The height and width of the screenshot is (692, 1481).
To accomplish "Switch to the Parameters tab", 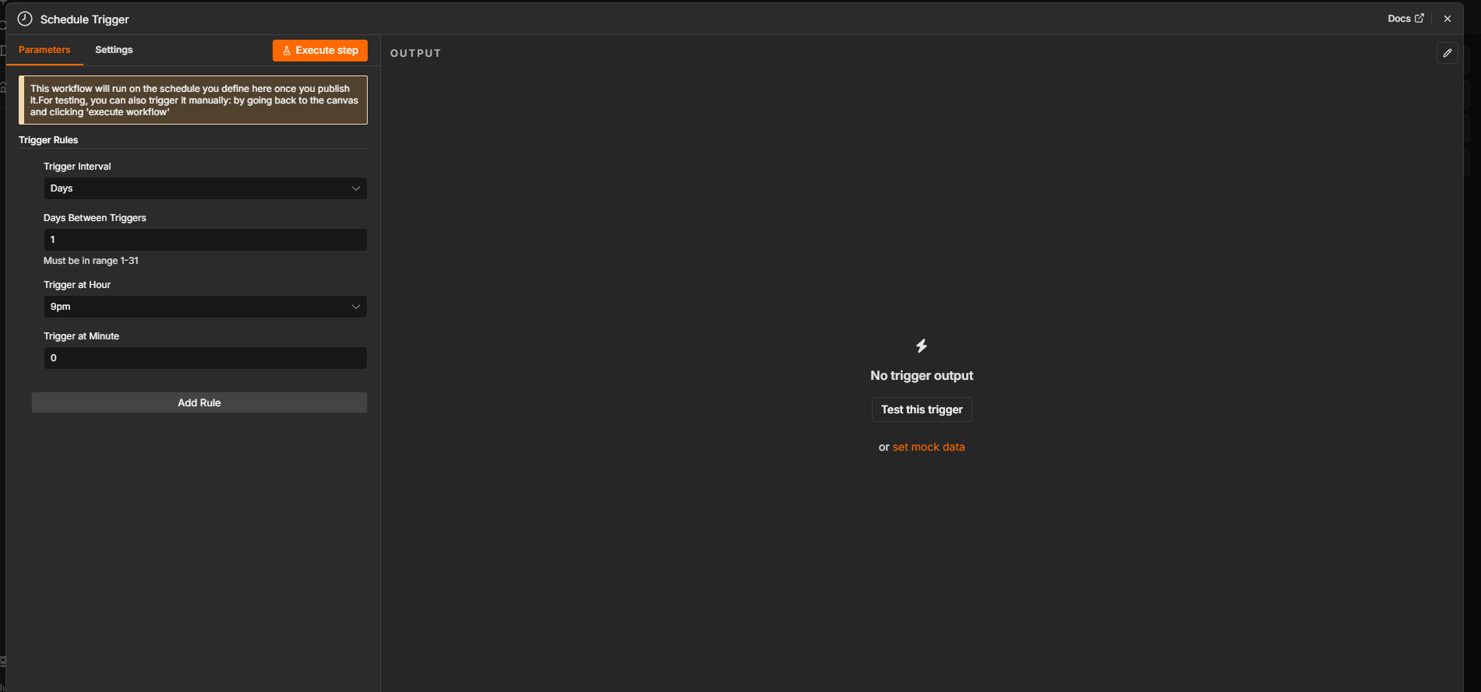I will 44,50.
